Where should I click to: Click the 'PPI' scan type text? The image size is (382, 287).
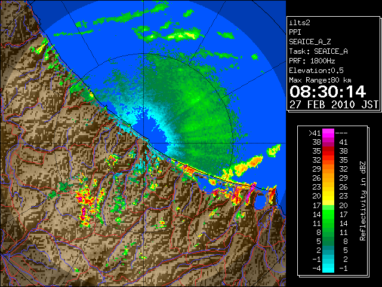295,32
